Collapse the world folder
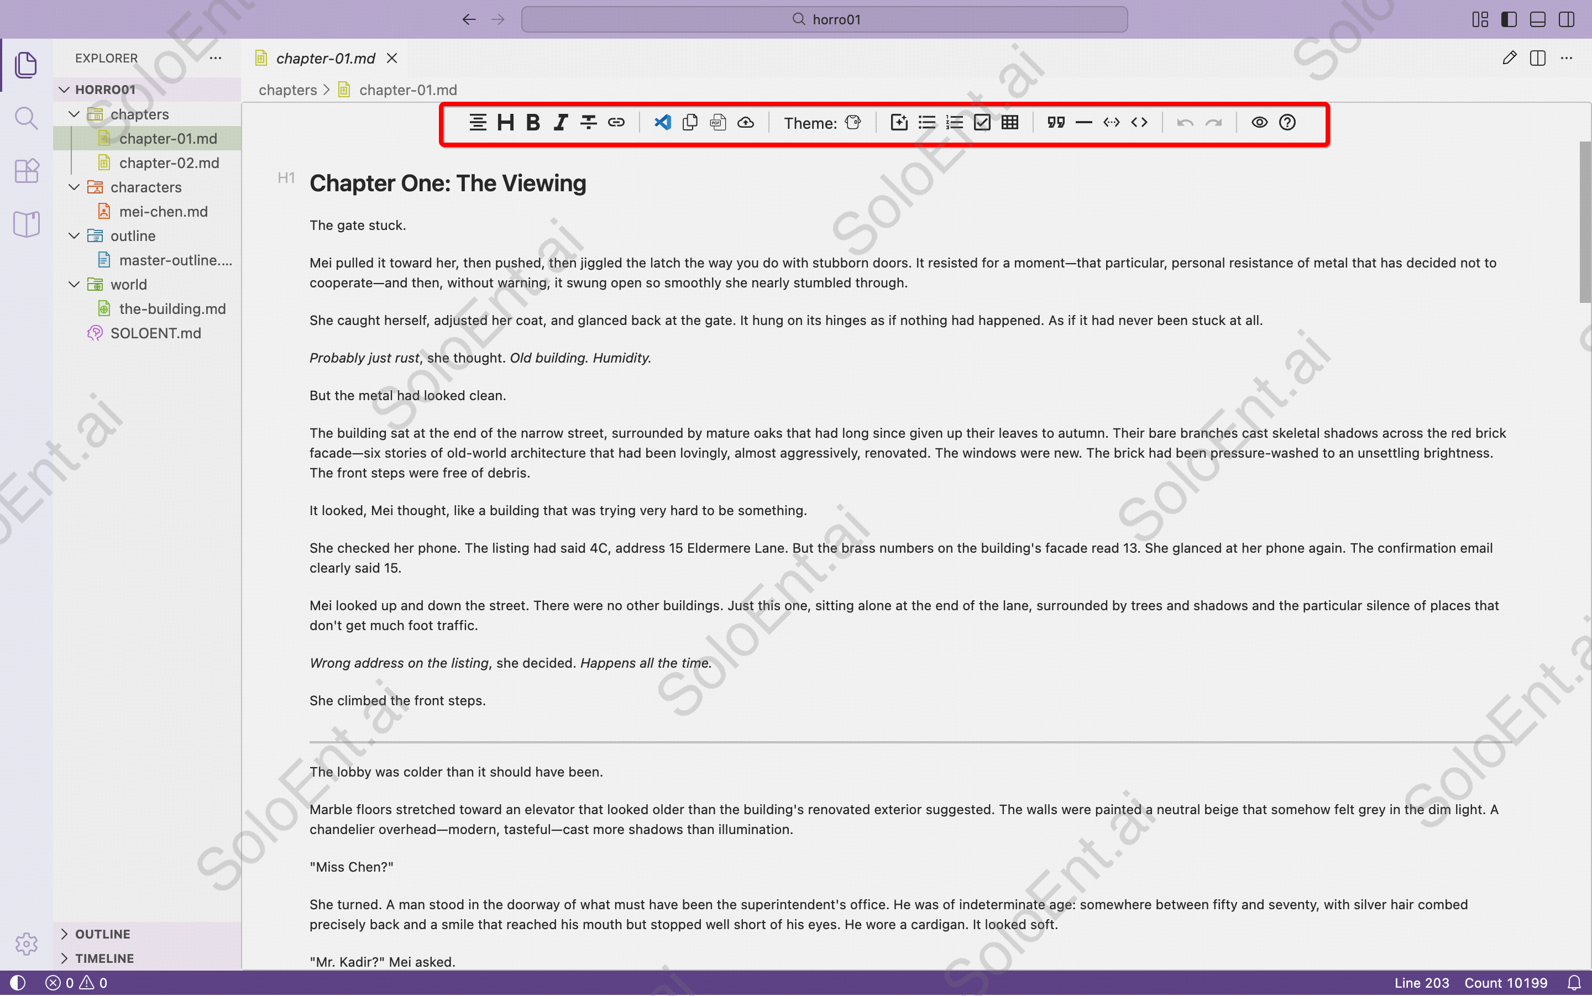This screenshot has height=996, width=1592. [74, 284]
